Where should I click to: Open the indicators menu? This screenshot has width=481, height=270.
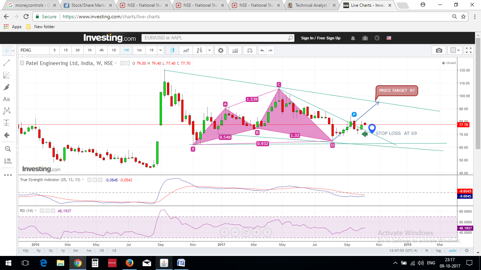tap(235, 50)
